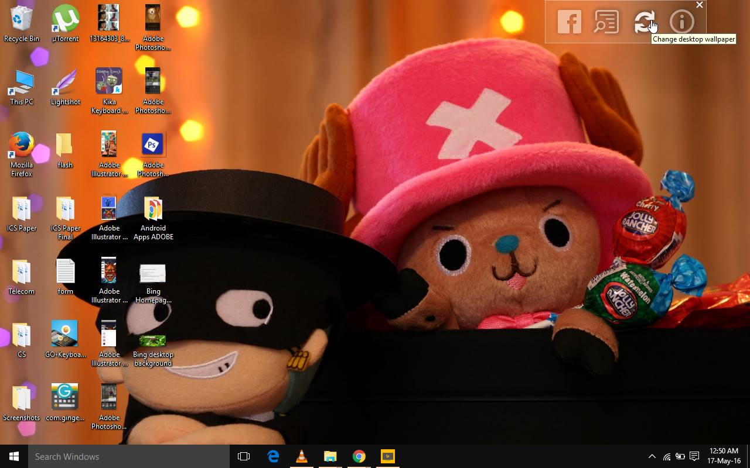Launch µTorrent from the desktop

click(x=64, y=18)
